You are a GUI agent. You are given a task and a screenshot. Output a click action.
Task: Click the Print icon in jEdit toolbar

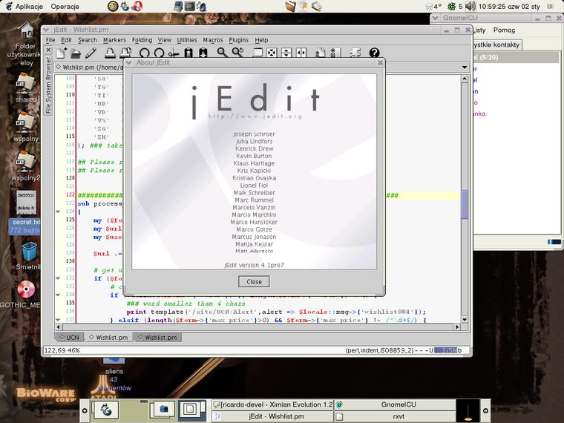[110, 53]
